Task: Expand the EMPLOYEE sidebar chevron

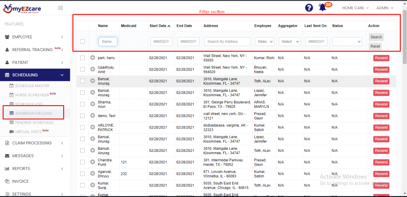Action: coord(62,37)
